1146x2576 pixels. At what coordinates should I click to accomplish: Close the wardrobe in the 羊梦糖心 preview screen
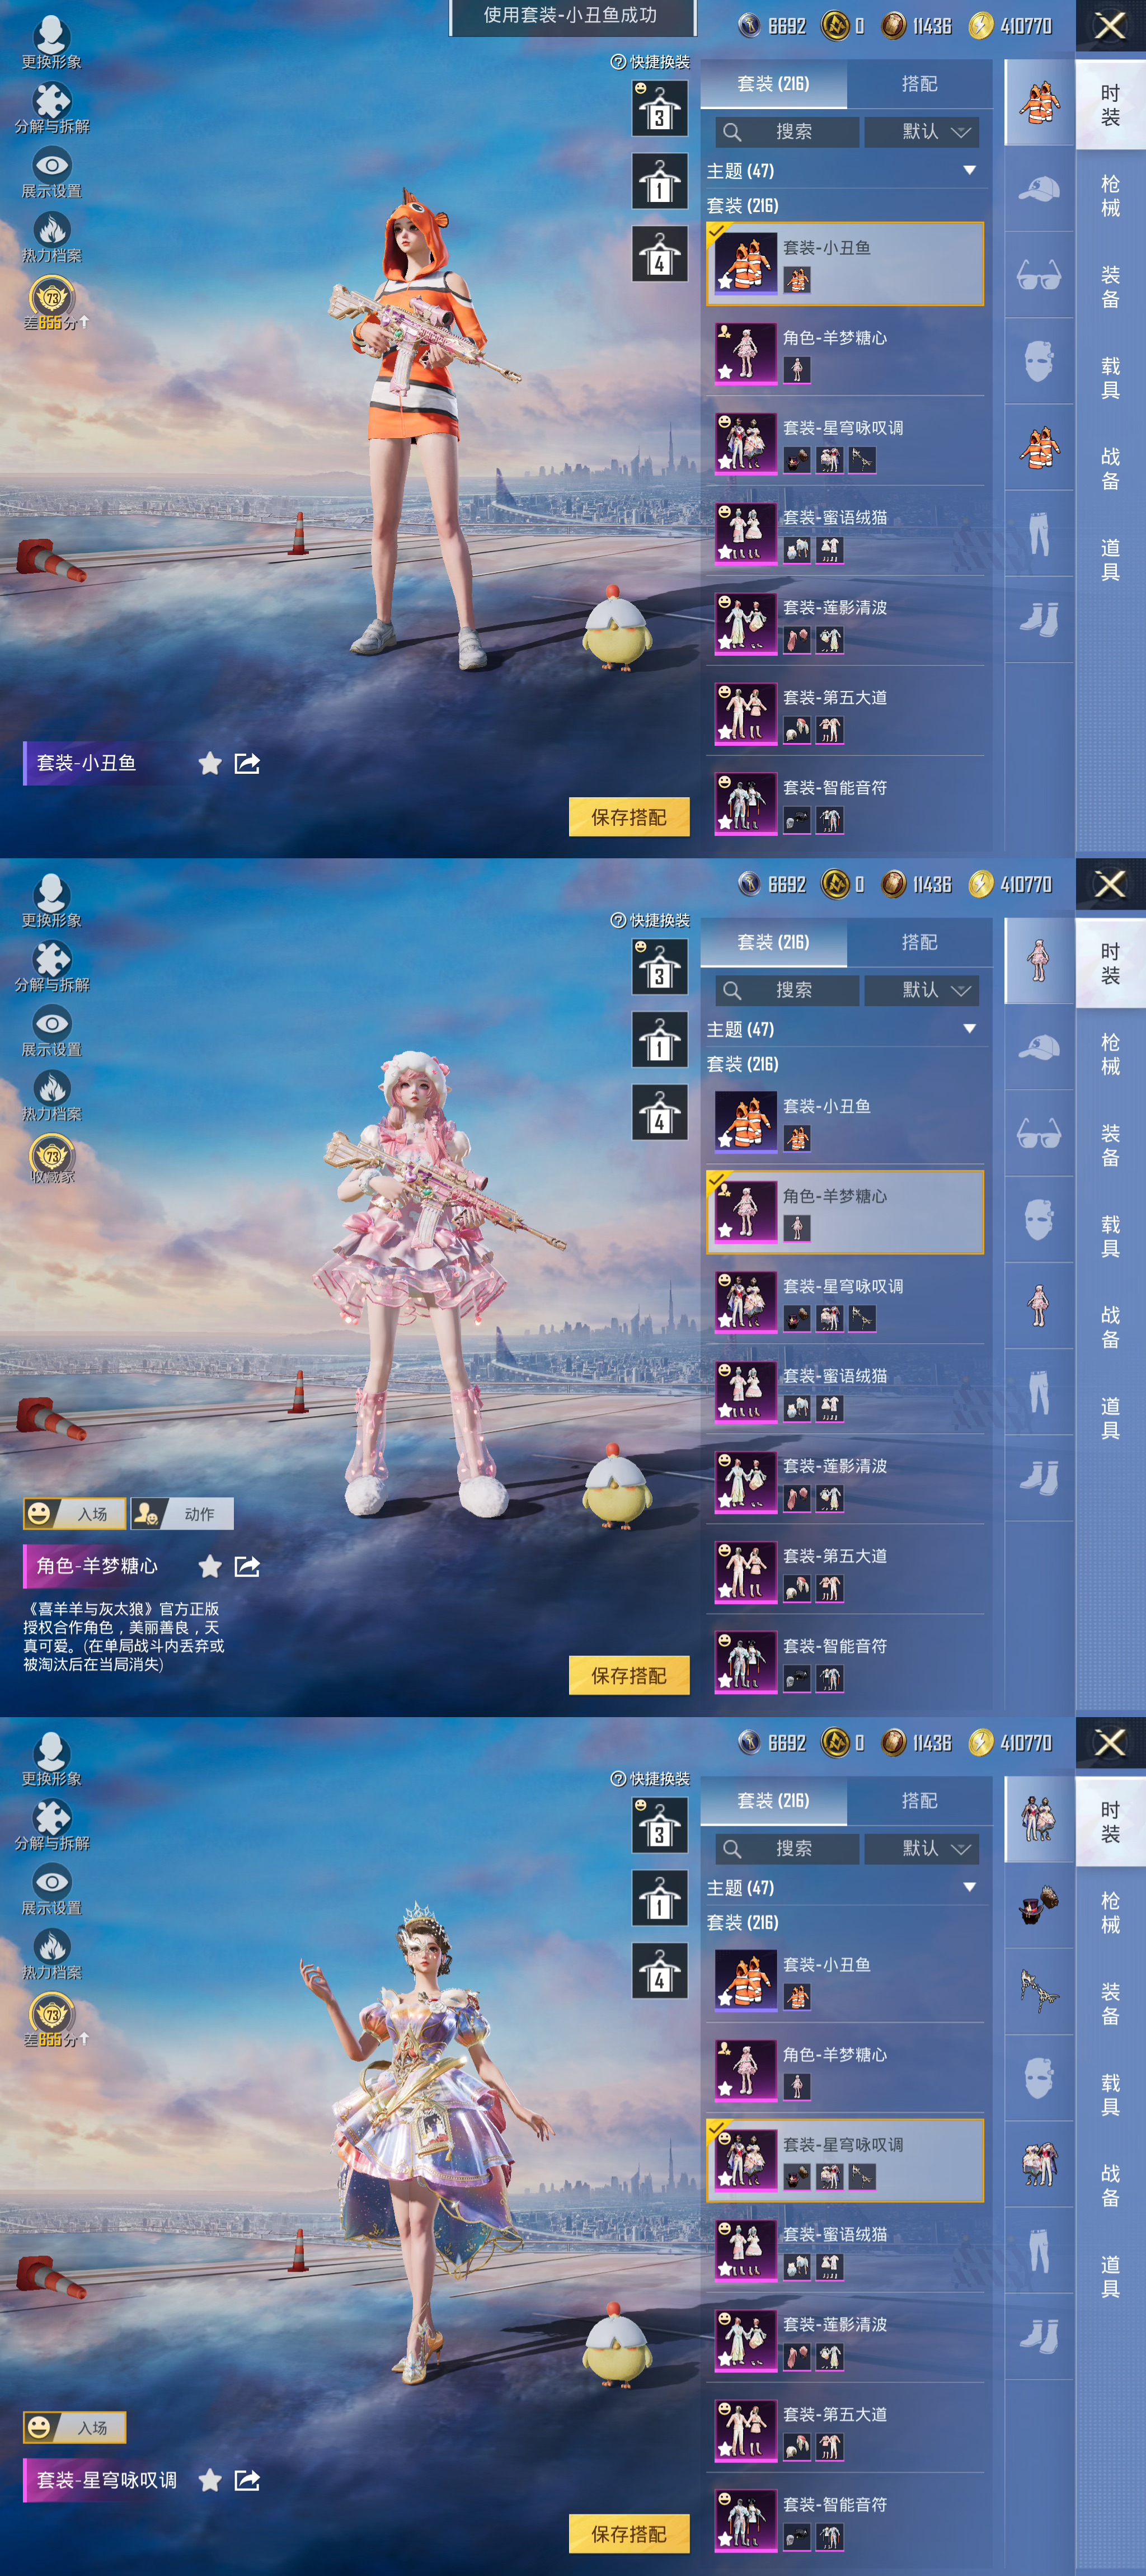(x=1110, y=883)
